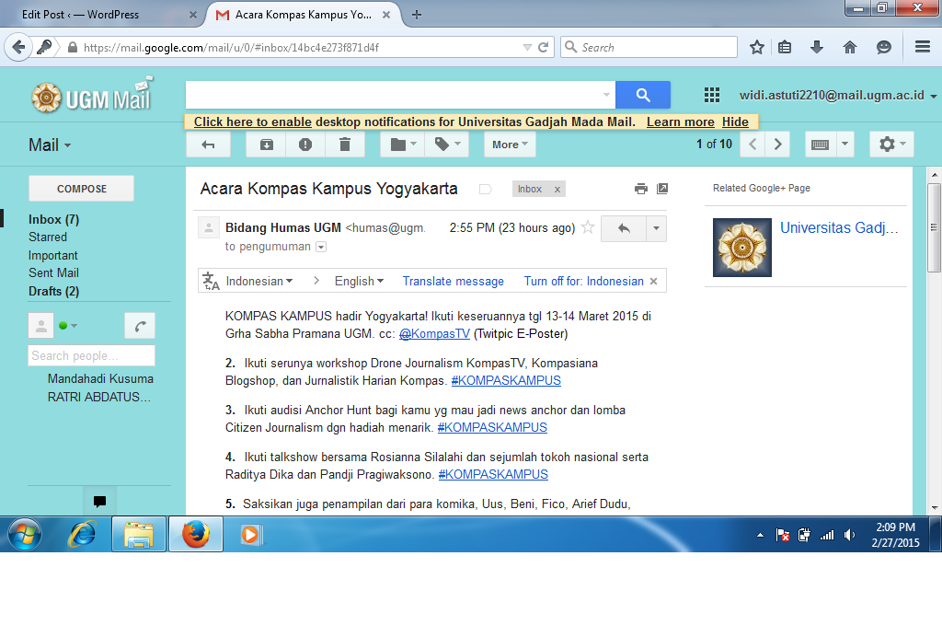Viewport: 942px width, 637px height.
Task: Click here to enable desktop notifications
Action: pos(252,122)
